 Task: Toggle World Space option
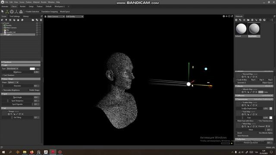(x=65, y=12)
